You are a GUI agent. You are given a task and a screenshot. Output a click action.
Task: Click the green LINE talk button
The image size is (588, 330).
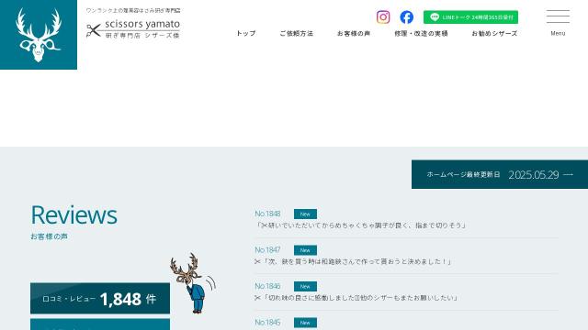(470, 17)
